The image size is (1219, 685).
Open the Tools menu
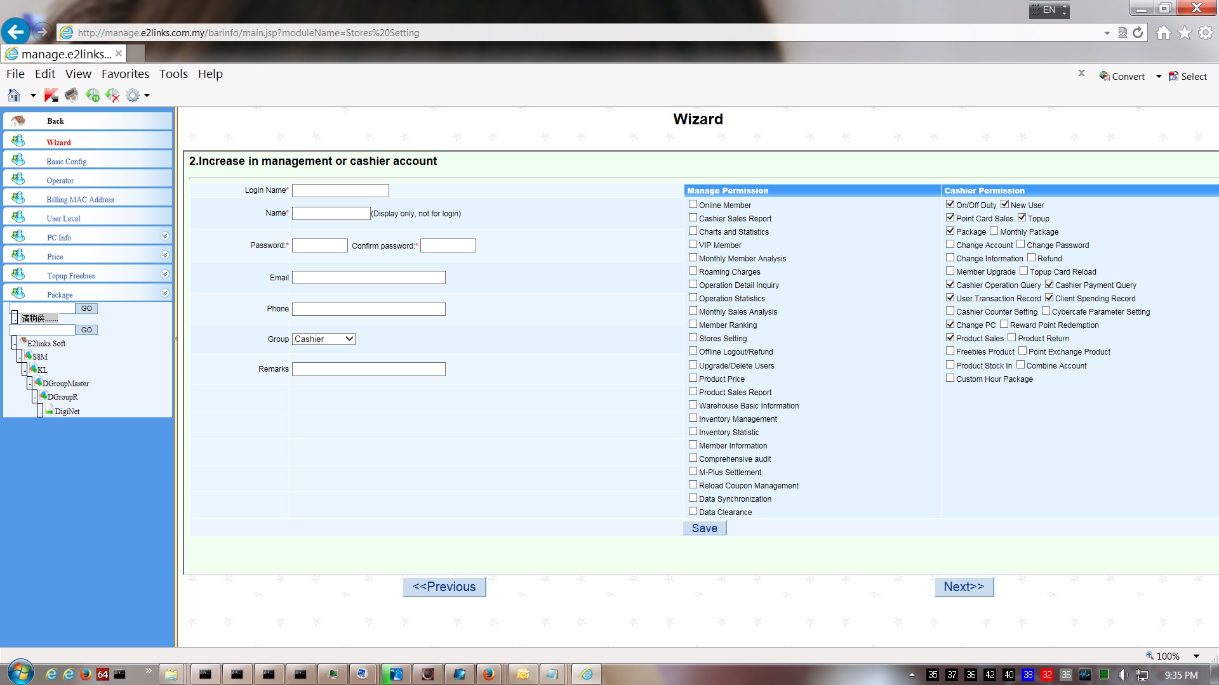click(x=173, y=74)
